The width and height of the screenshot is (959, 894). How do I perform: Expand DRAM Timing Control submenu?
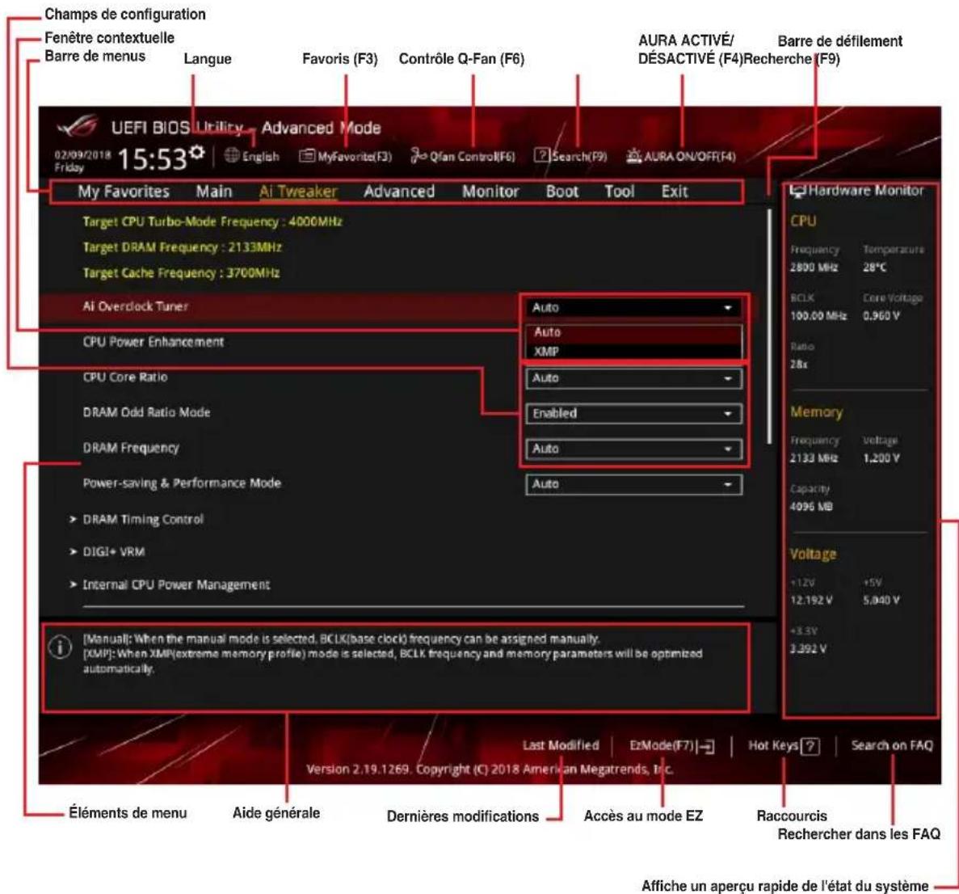tap(143, 520)
